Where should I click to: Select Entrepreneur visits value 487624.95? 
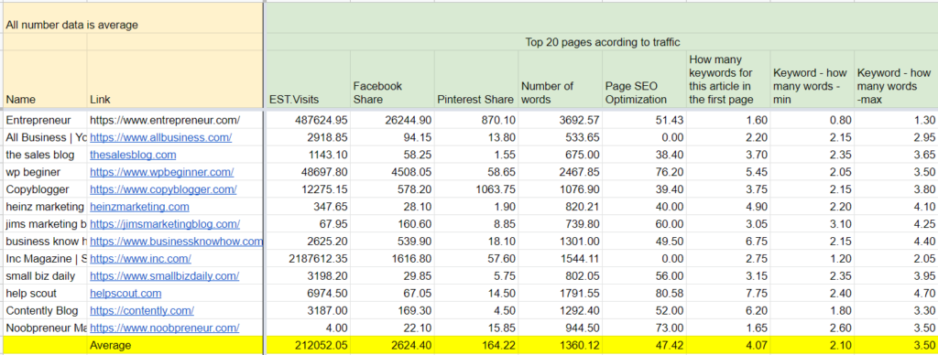click(x=308, y=120)
